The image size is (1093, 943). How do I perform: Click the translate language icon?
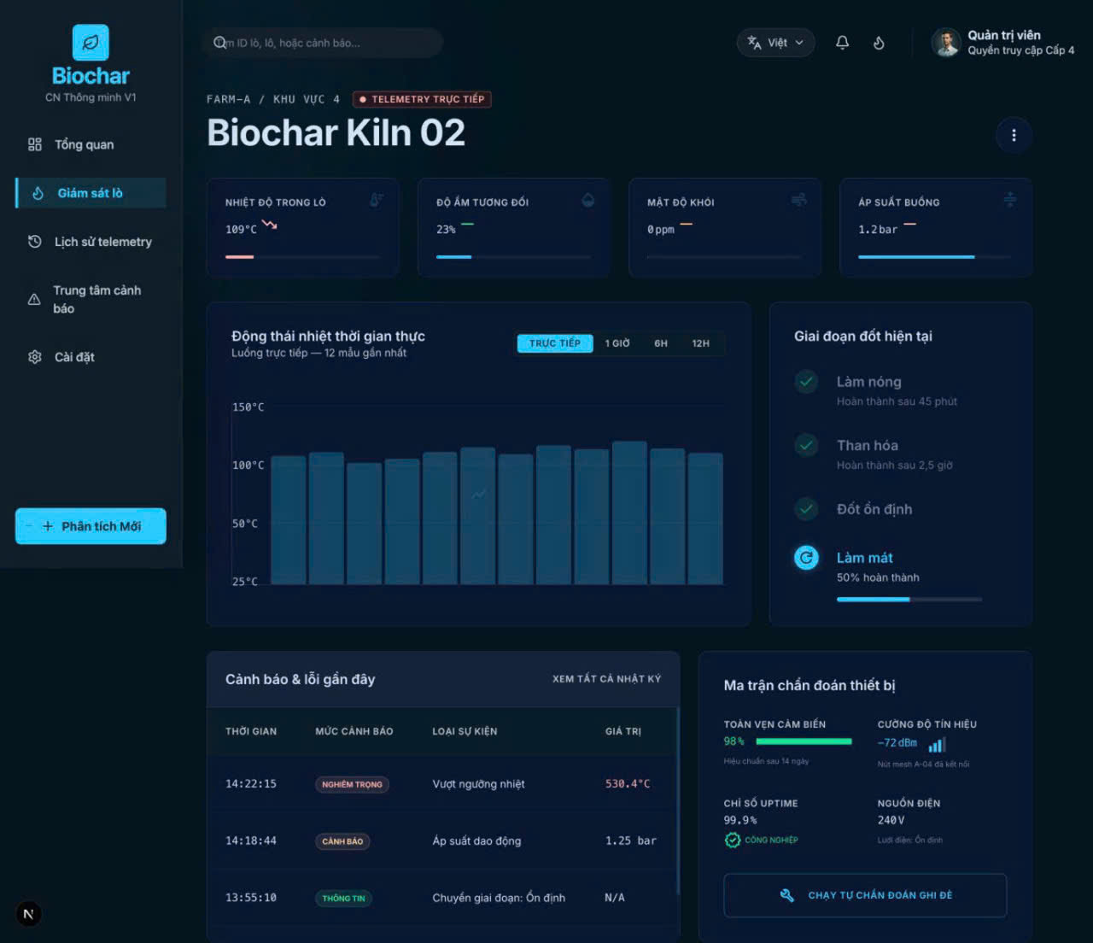(754, 43)
